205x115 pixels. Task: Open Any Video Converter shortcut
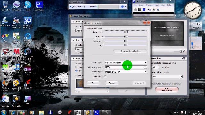pos(5,101)
